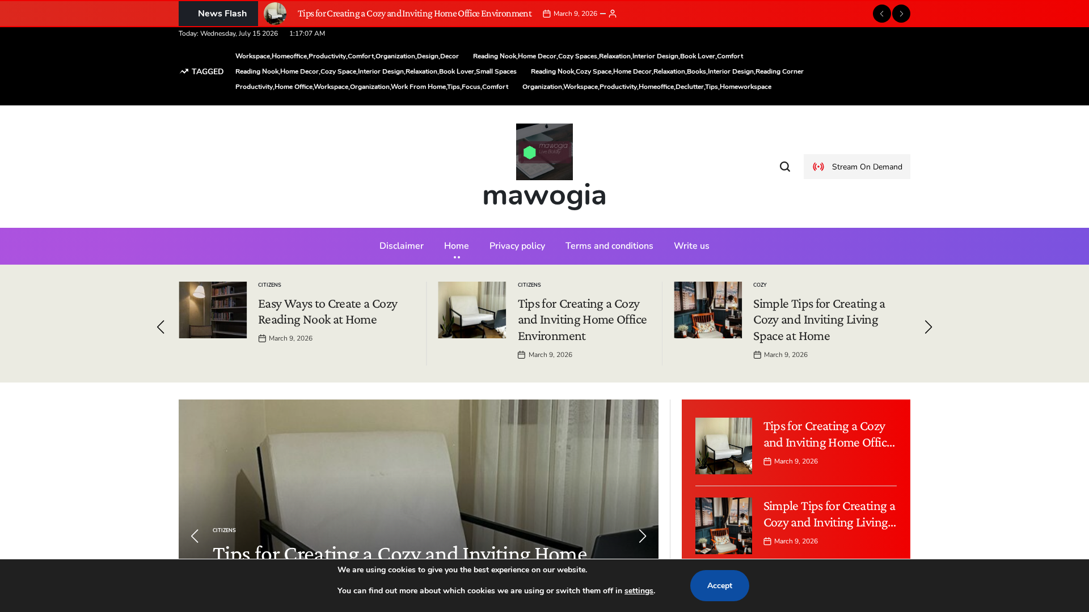Click red sidebar orange chair thumbnail
The height and width of the screenshot is (612, 1089).
[x=724, y=526]
